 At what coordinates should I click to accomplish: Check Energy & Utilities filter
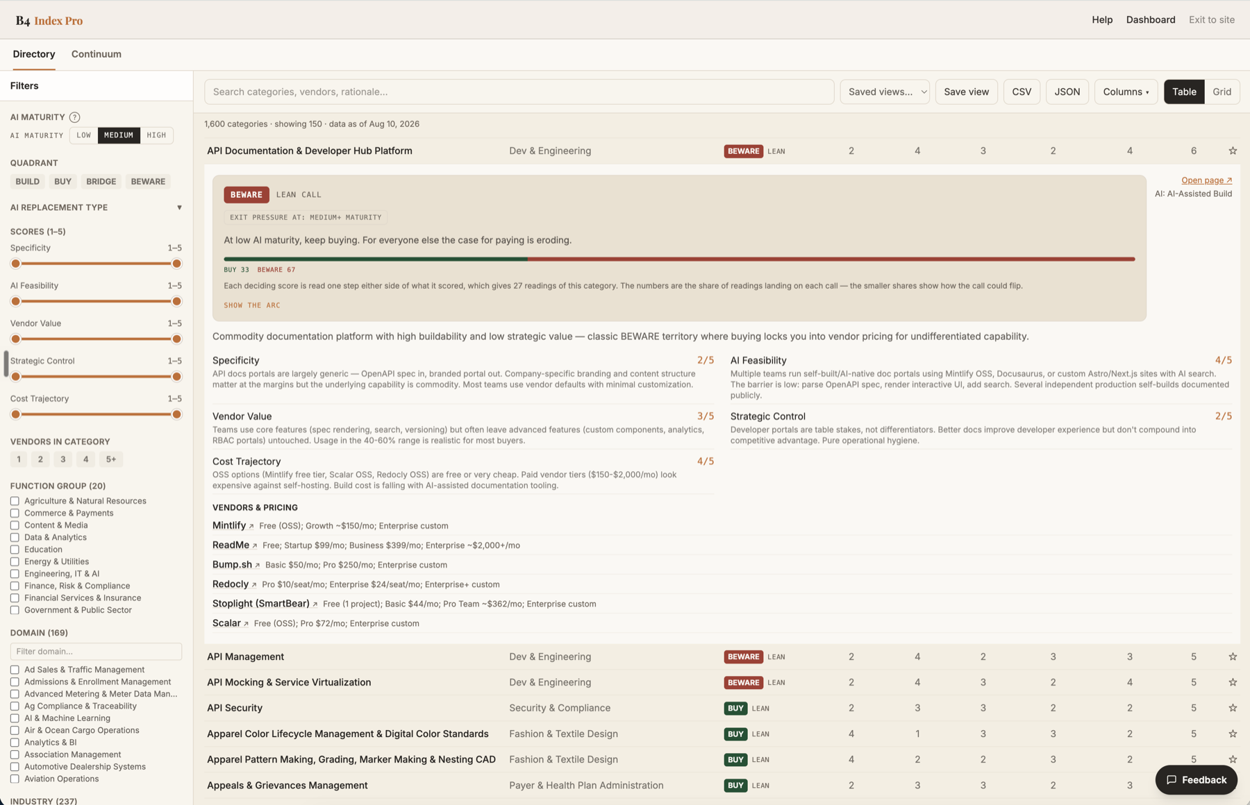(15, 561)
